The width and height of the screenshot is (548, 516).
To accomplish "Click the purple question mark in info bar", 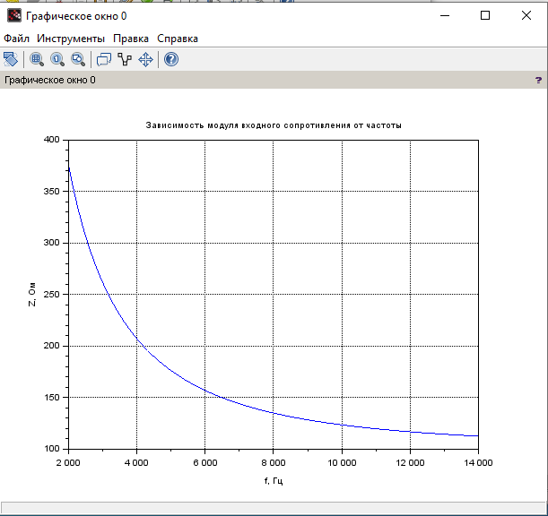I will pyautogui.click(x=538, y=81).
